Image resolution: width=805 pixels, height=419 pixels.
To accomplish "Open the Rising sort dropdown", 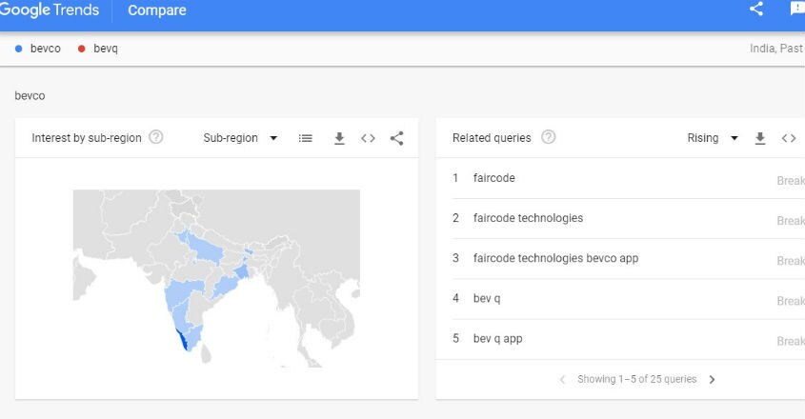I will (713, 138).
